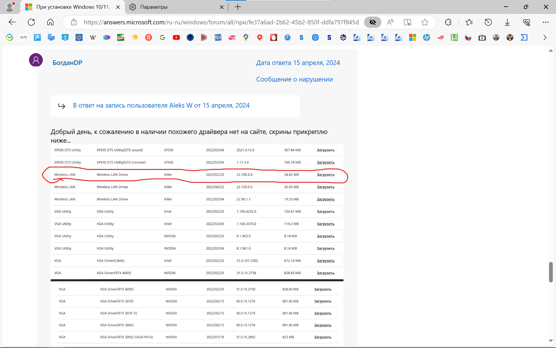Open the ASUS ROG bookmark
The height and width of the screenshot is (348, 556).
click(440, 37)
